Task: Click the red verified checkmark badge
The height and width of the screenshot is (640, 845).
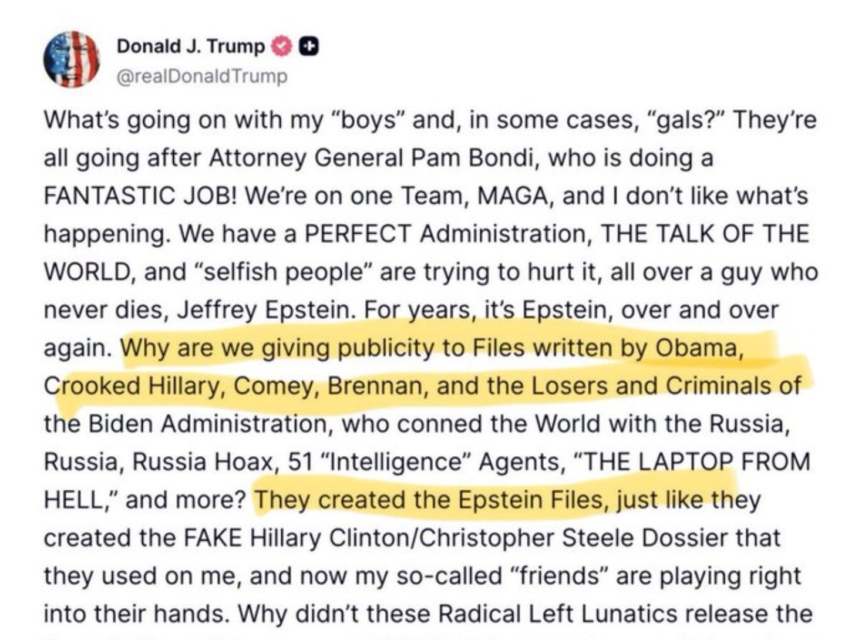Action: pos(284,46)
